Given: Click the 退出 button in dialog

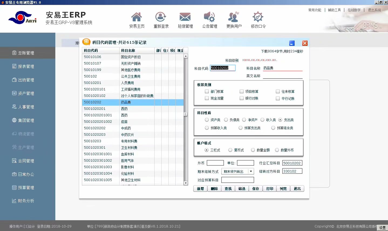Looking at the screenshot, I should point(297,189).
